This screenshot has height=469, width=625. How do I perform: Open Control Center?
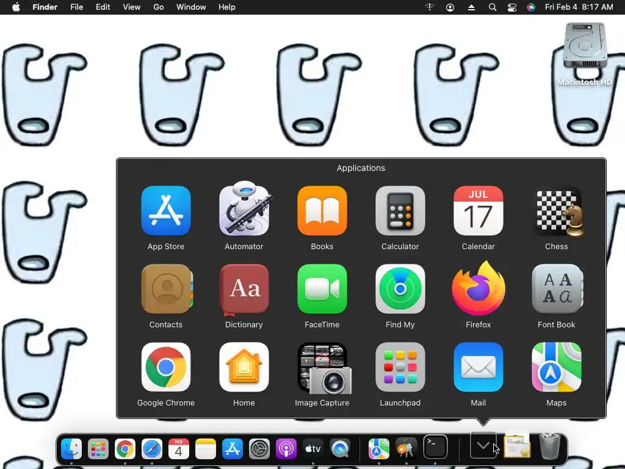(512, 7)
